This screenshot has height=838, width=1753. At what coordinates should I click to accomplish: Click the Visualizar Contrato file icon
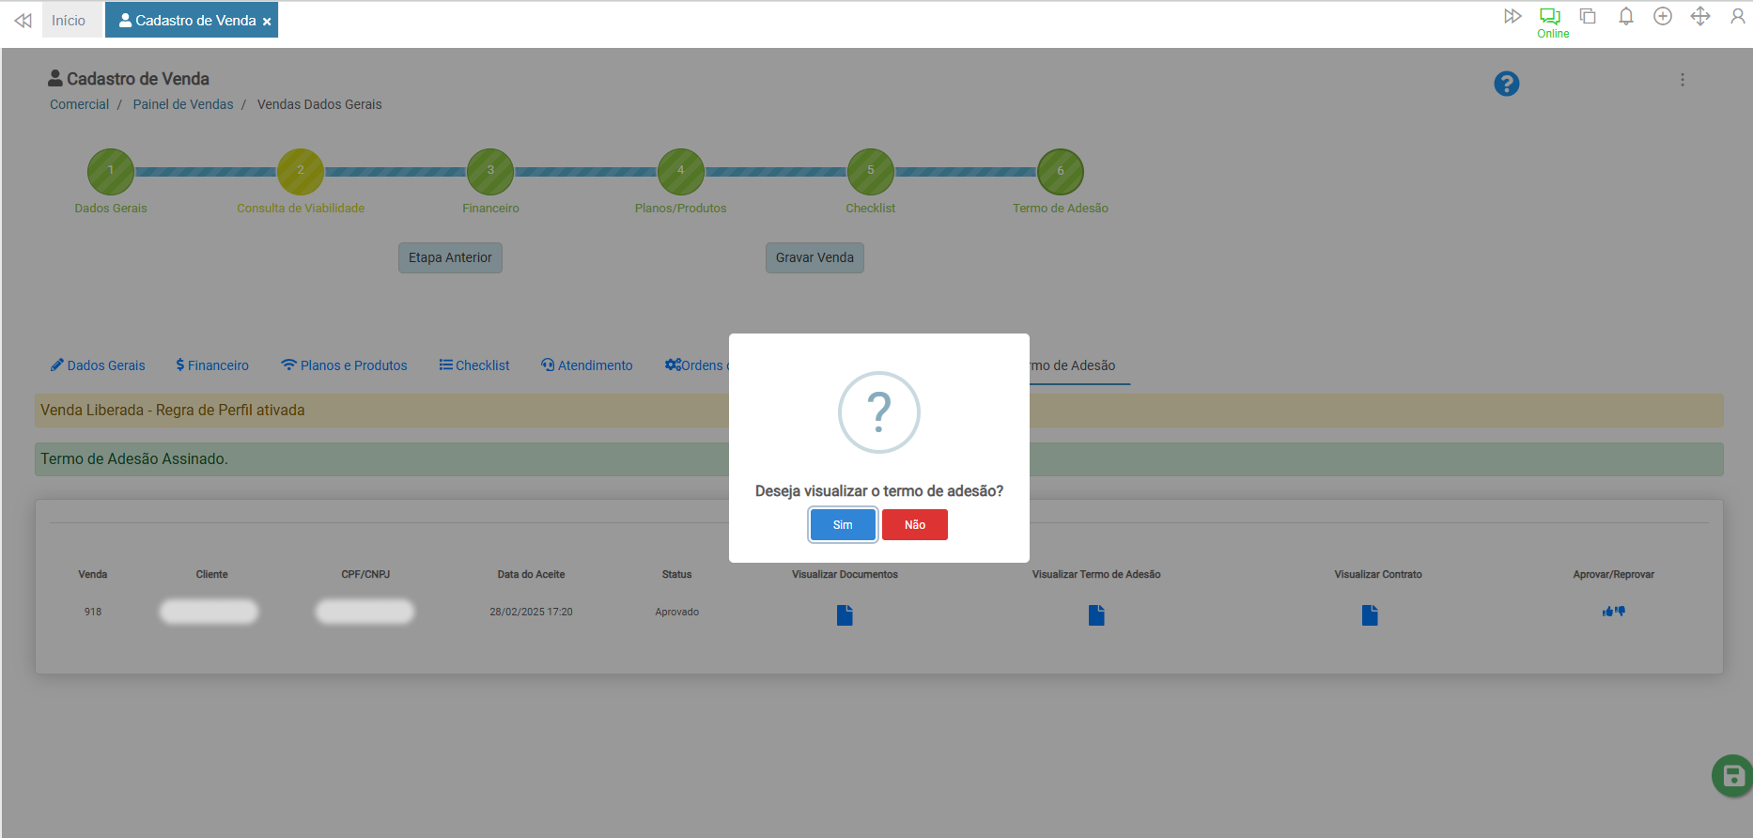tap(1370, 615)
